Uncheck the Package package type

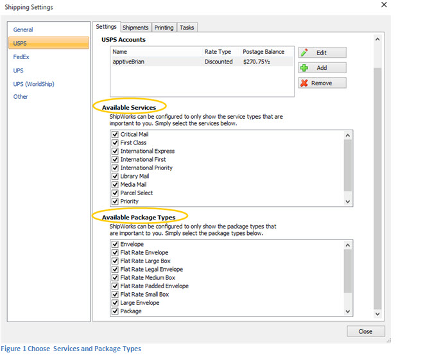point(115,311)
